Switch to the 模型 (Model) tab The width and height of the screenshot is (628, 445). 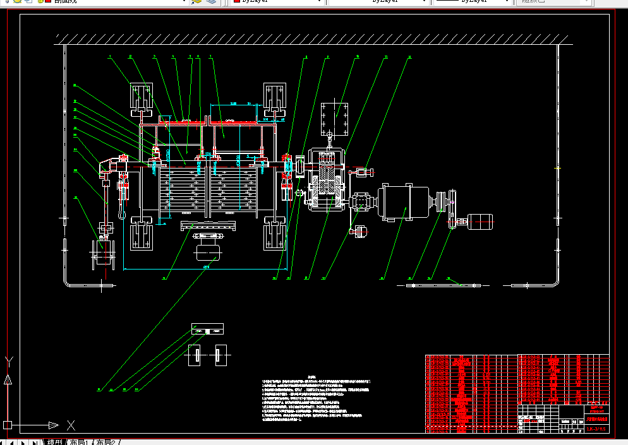[x=54, y=442]
